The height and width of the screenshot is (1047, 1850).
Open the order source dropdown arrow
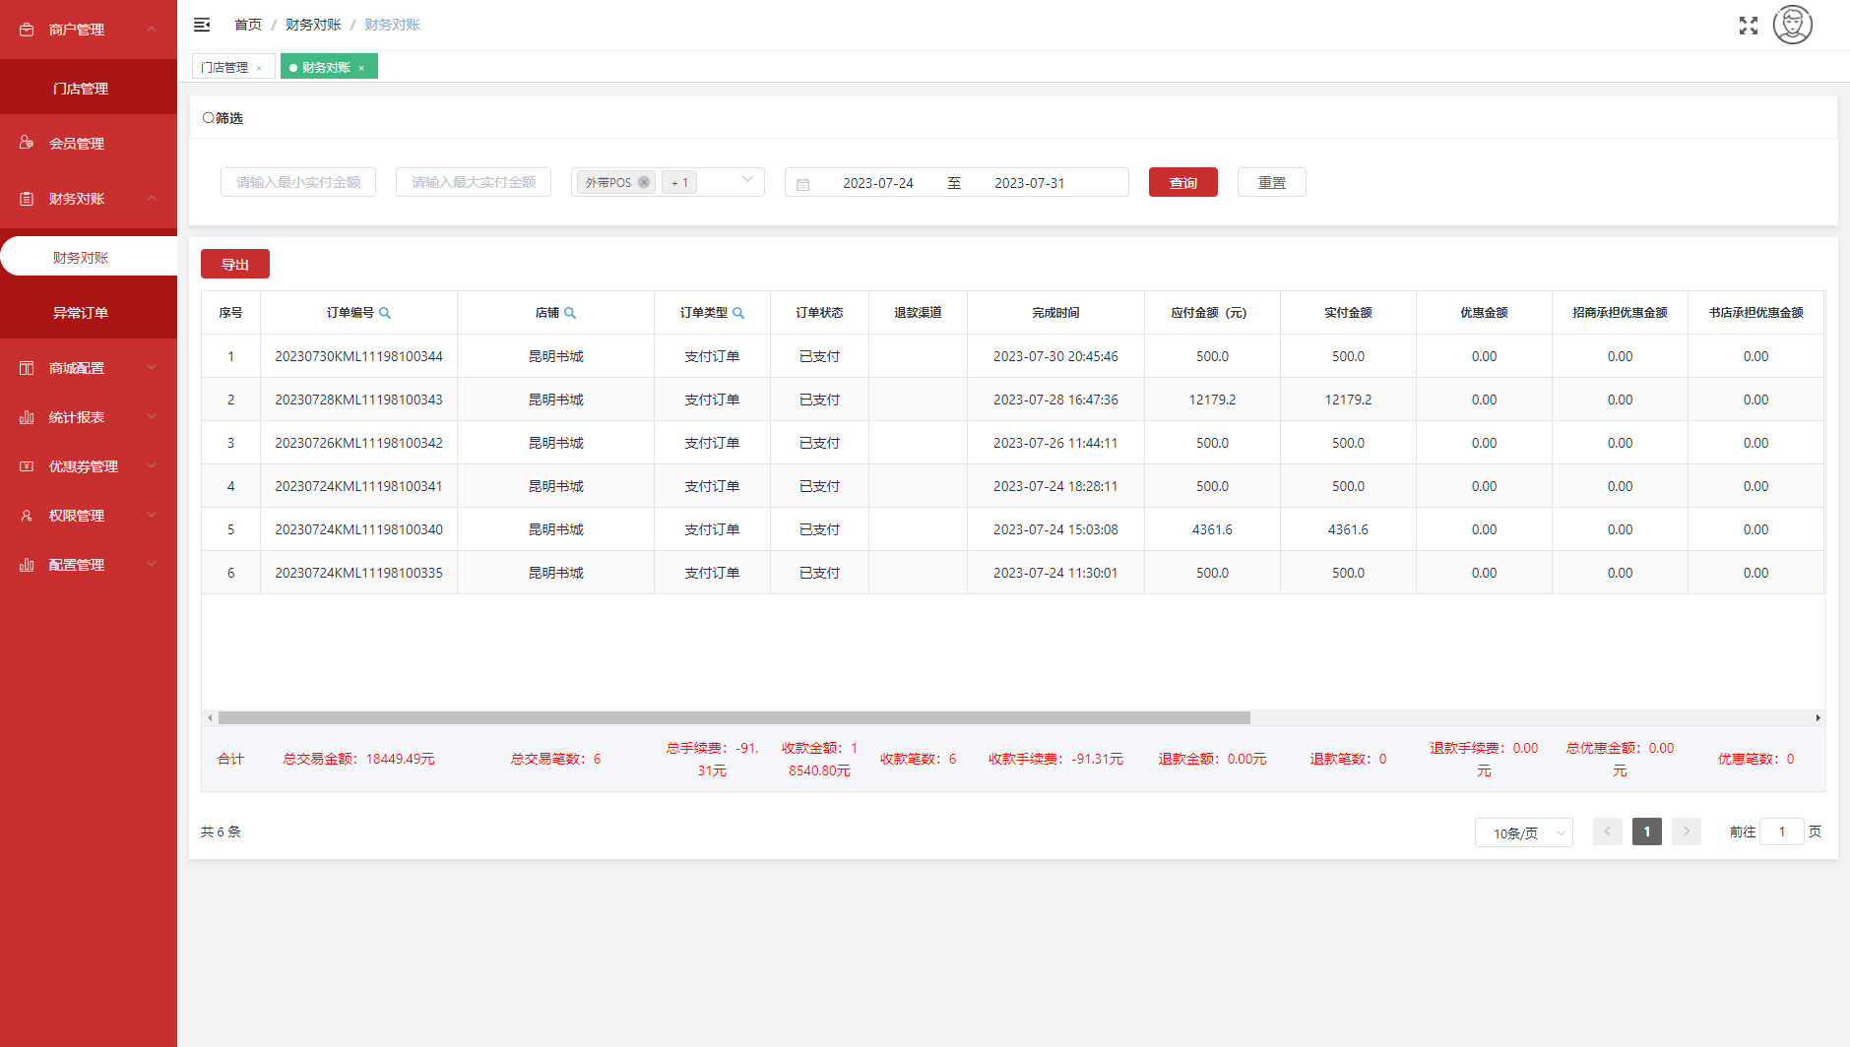click(747, 180)
